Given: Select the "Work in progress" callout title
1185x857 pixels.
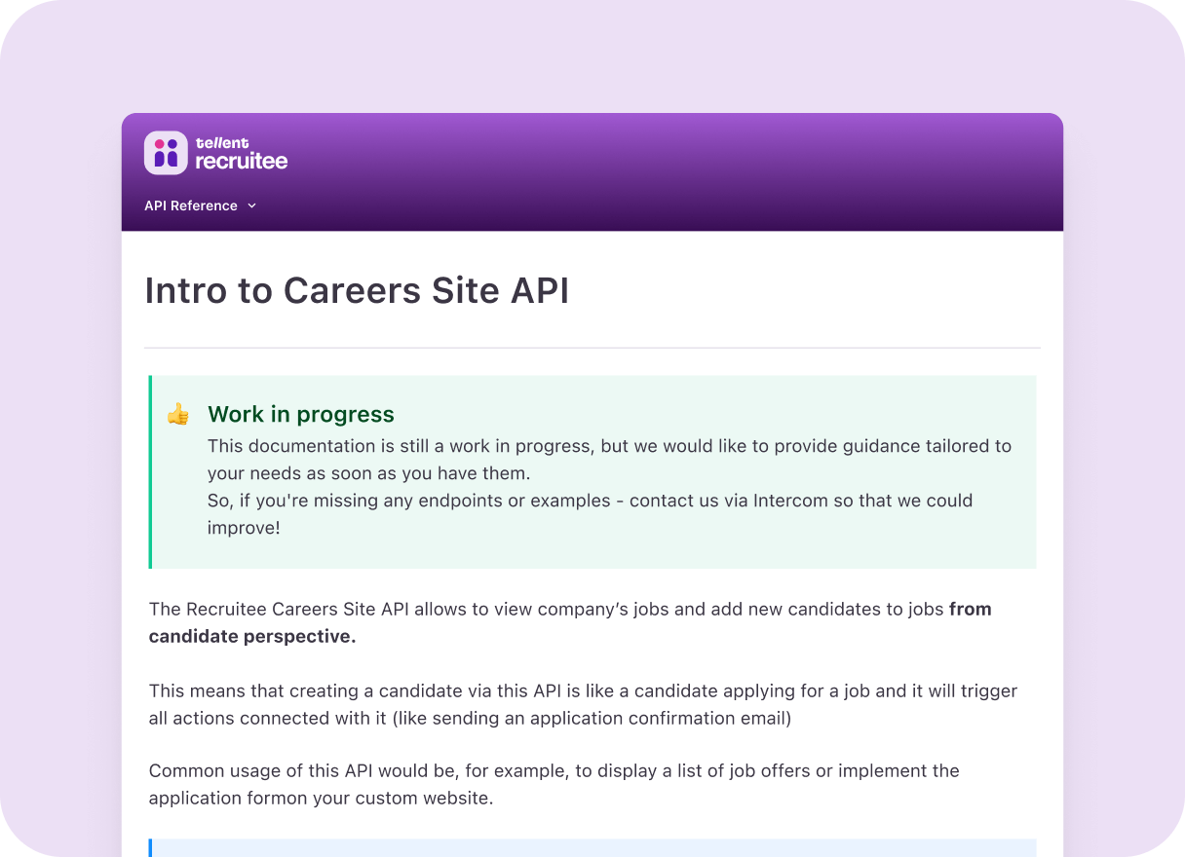Looking at the screenshot, I should pyautogui.click(x=300, y=414).
